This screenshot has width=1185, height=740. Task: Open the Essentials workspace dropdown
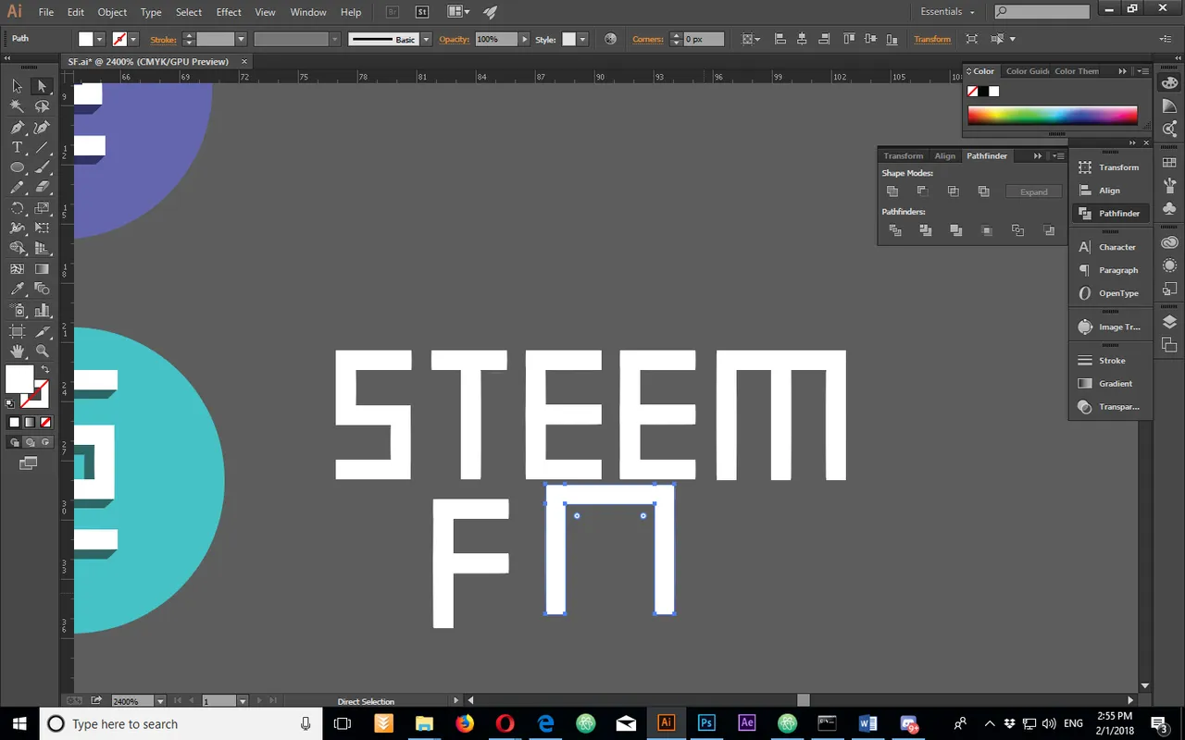(948, 12)
